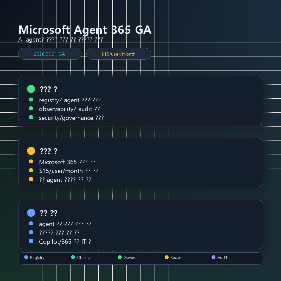
Task: Click the purple Audit legend dot
Action: [213, 257]
